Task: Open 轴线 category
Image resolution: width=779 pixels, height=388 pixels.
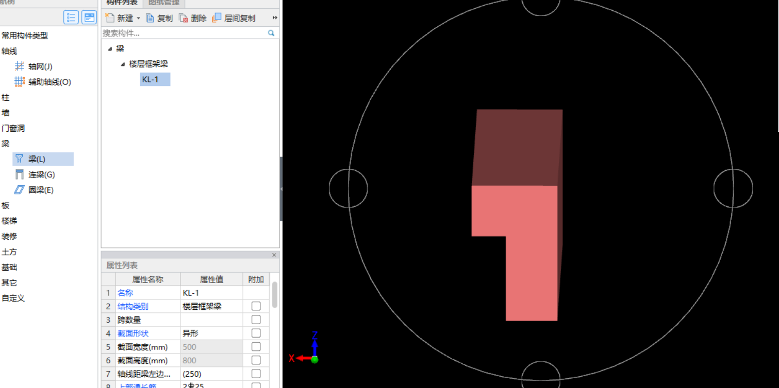Action: [9, 51]
